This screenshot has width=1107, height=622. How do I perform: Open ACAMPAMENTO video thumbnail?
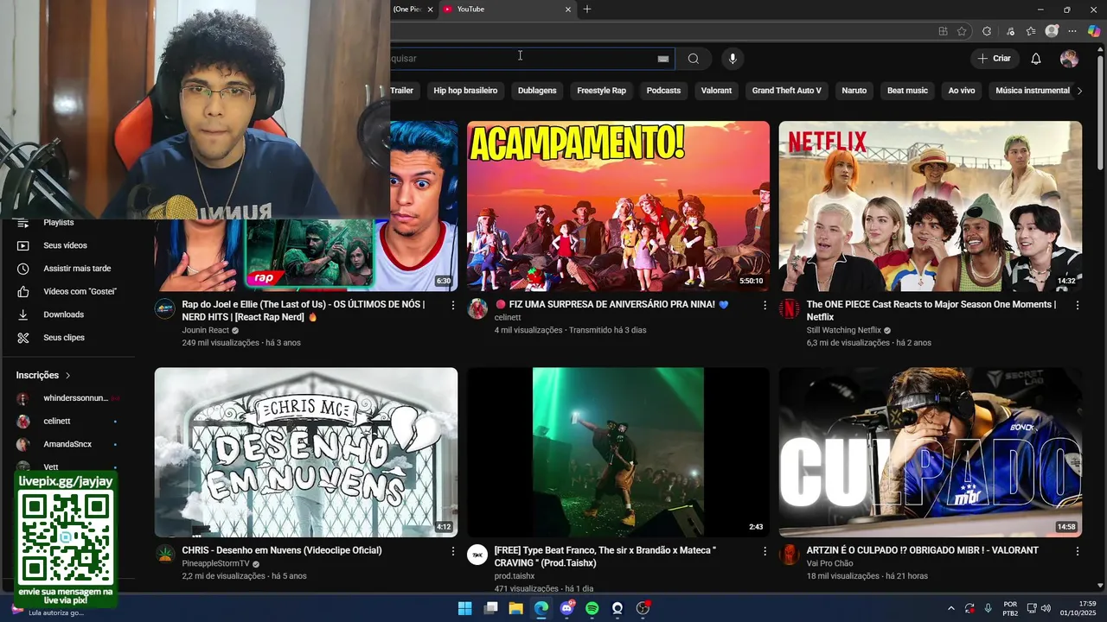click(x=617, y=206)
